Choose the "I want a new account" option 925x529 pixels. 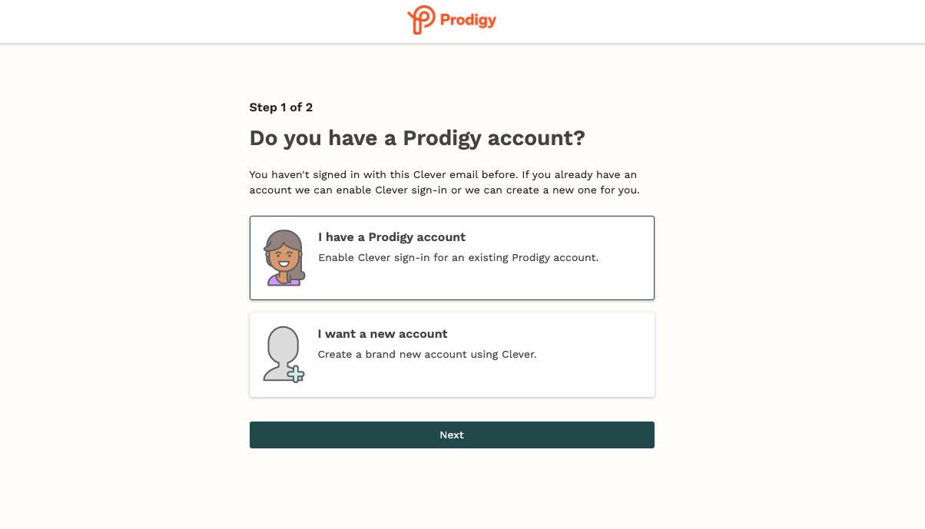click(x=383, y=334)
